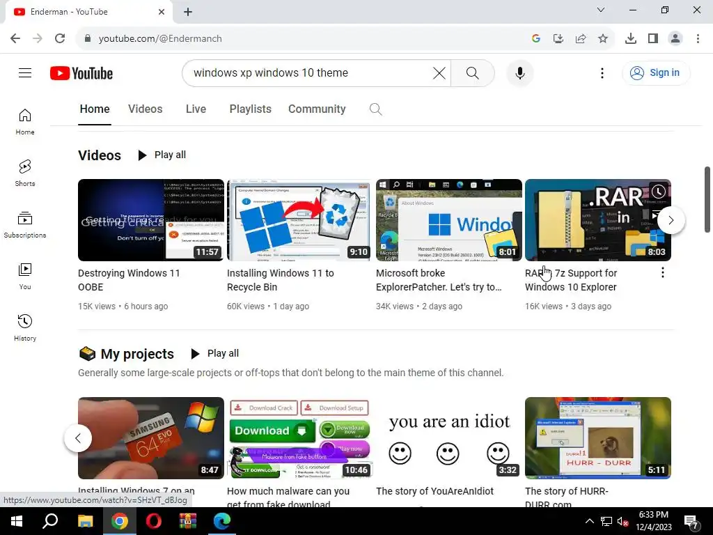Reload the page
713x535 pixels.
click(x=60, y=39)
